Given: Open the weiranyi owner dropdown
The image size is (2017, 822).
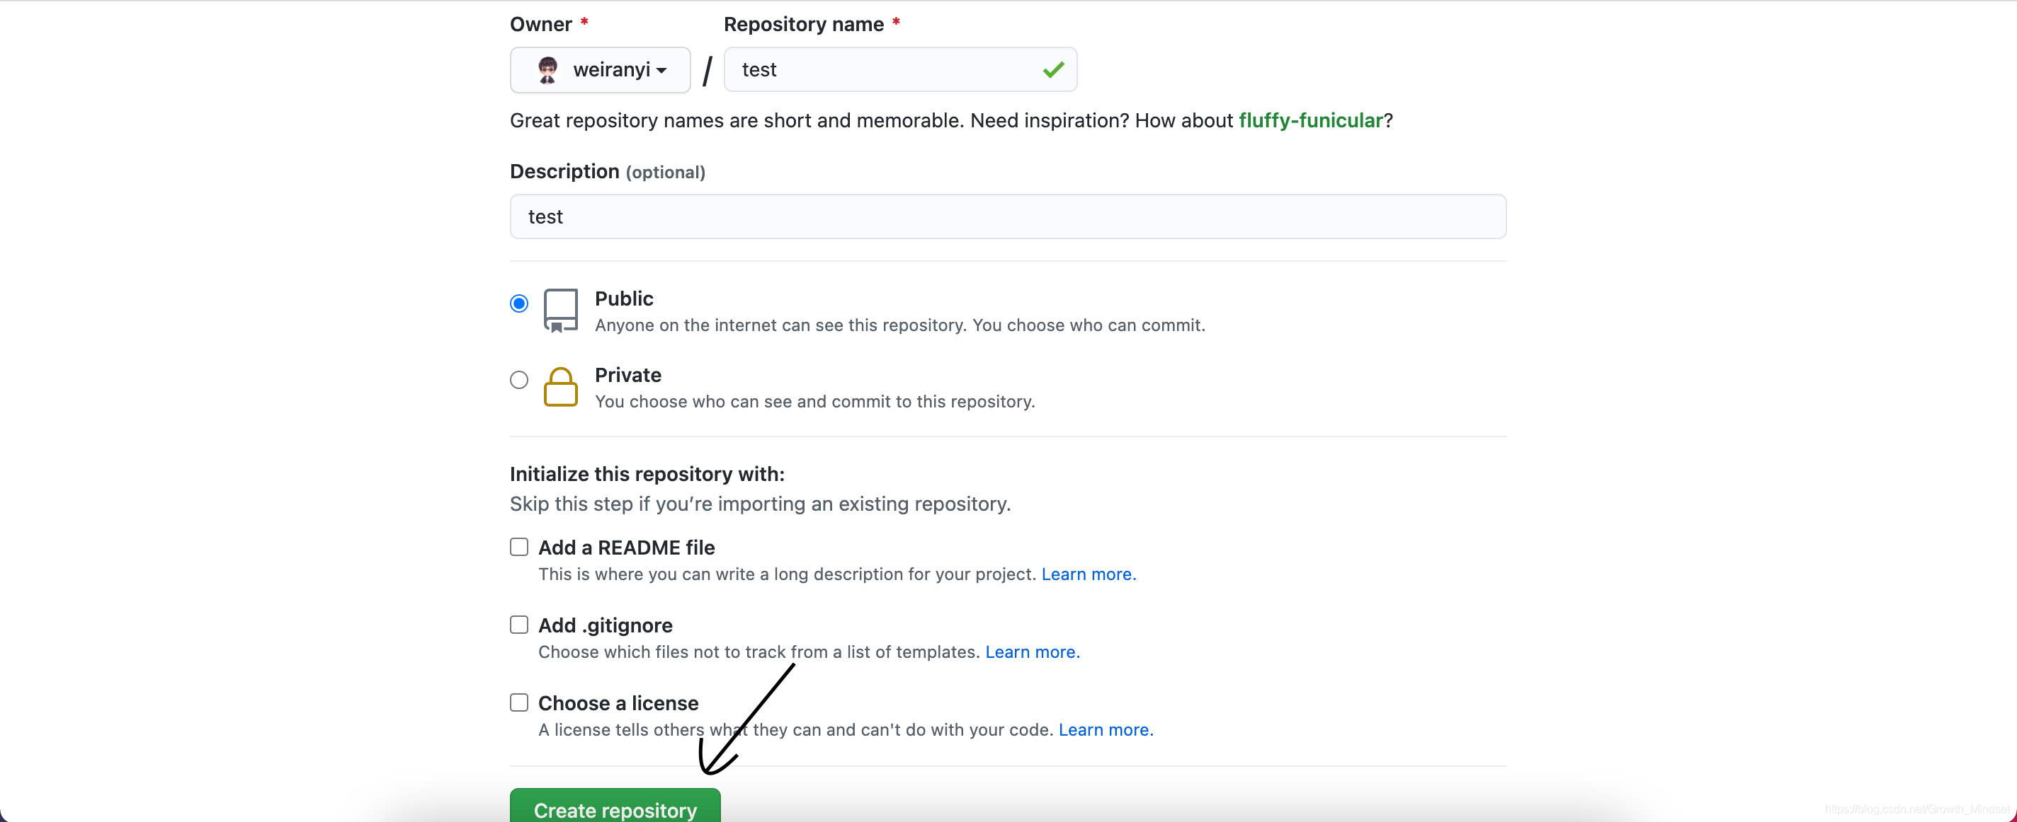Looking at the screenshot, I should [x=600, y=69].
